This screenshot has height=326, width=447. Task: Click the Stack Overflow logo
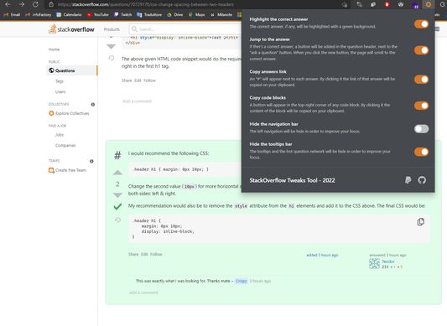(x=71, y=29)
